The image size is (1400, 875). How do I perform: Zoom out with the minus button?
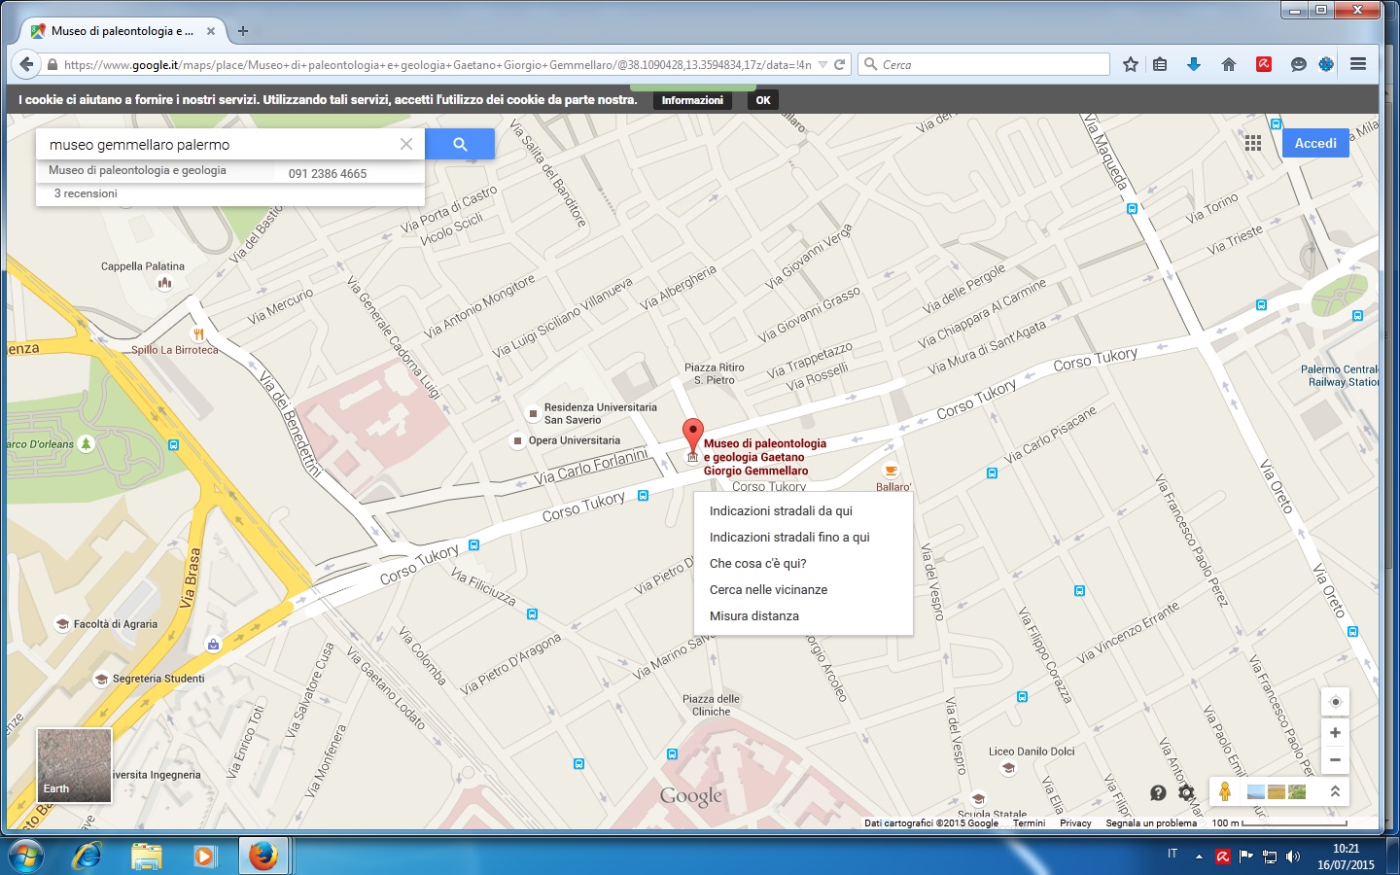point(1335,759)
